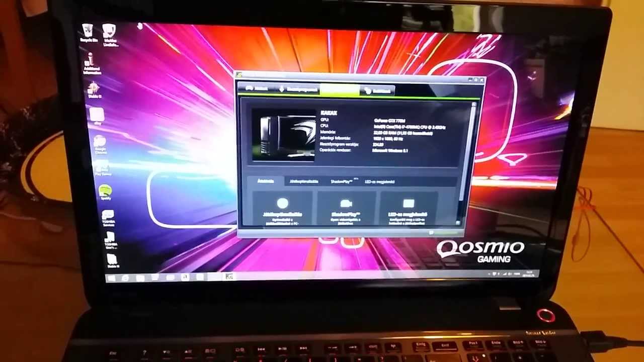Switch to the Drivers tab in GeForce Experience
This screenshot has width=644, height=362.
[x=298, y=89]
